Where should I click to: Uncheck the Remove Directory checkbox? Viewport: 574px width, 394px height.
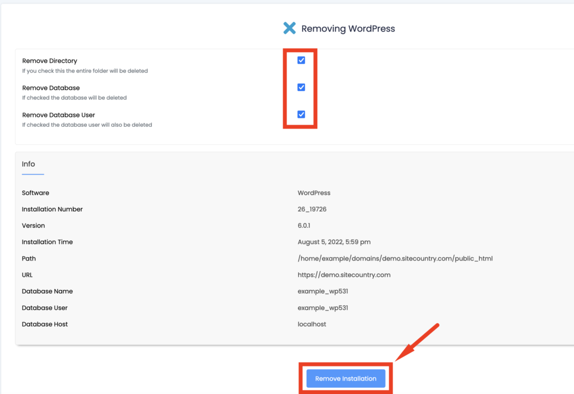point(301,60)
